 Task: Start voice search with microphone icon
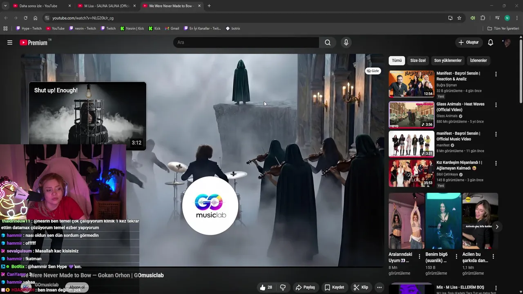(346, 42)
